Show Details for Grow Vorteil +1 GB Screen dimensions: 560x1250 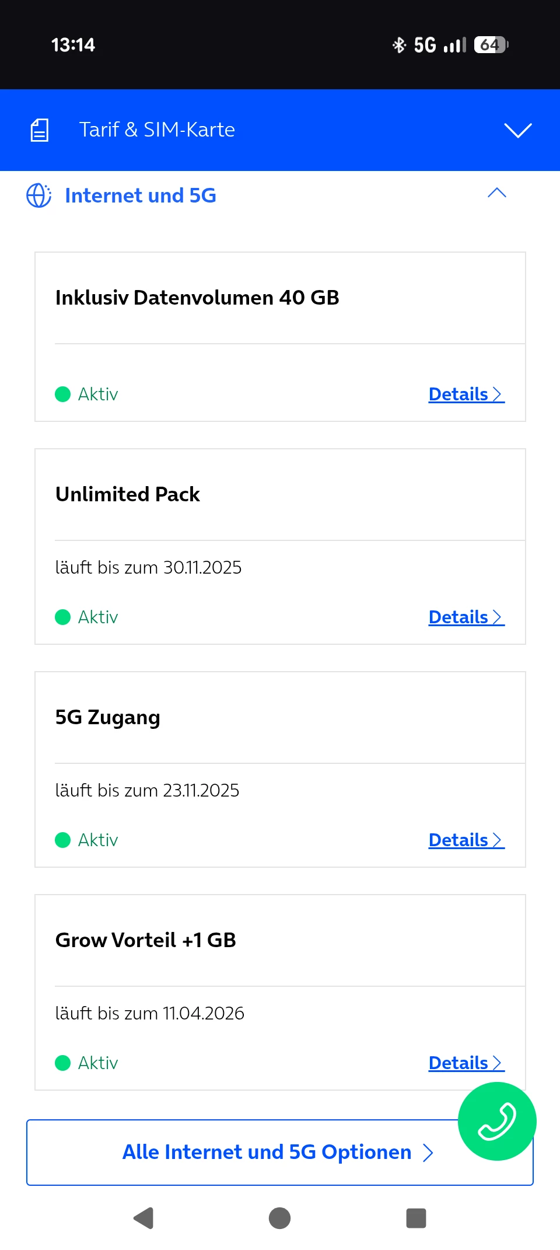[x=466, y=1063]
